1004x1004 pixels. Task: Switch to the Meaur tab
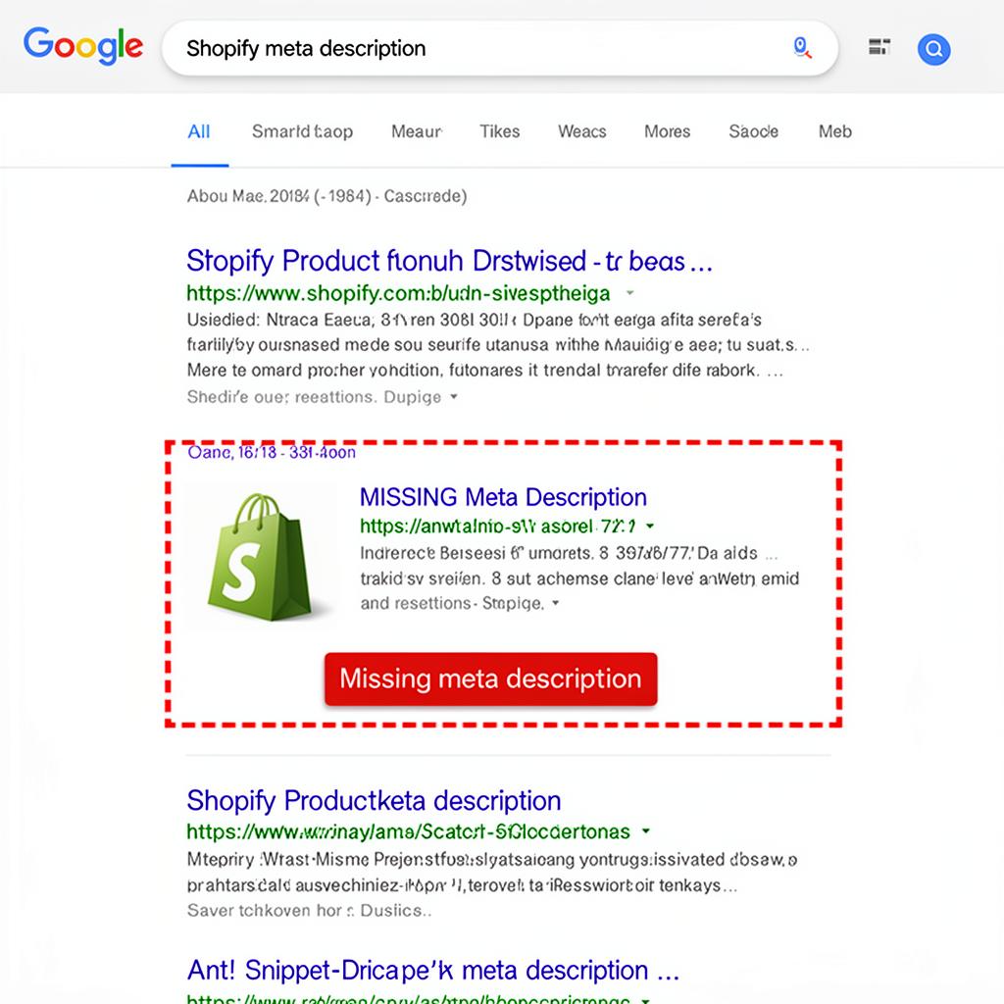tap(416, 132)
